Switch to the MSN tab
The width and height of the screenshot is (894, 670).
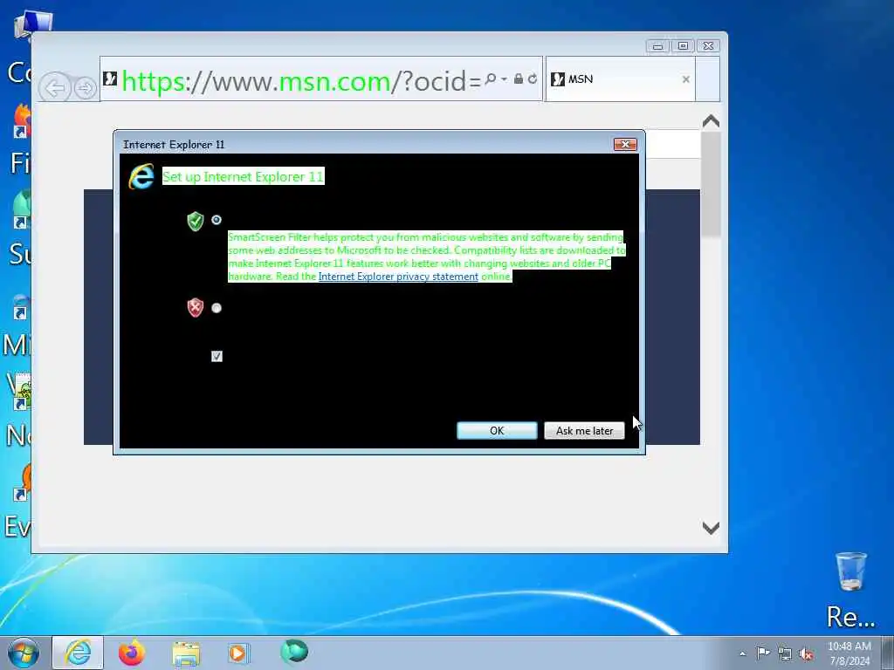click(621, 79)
